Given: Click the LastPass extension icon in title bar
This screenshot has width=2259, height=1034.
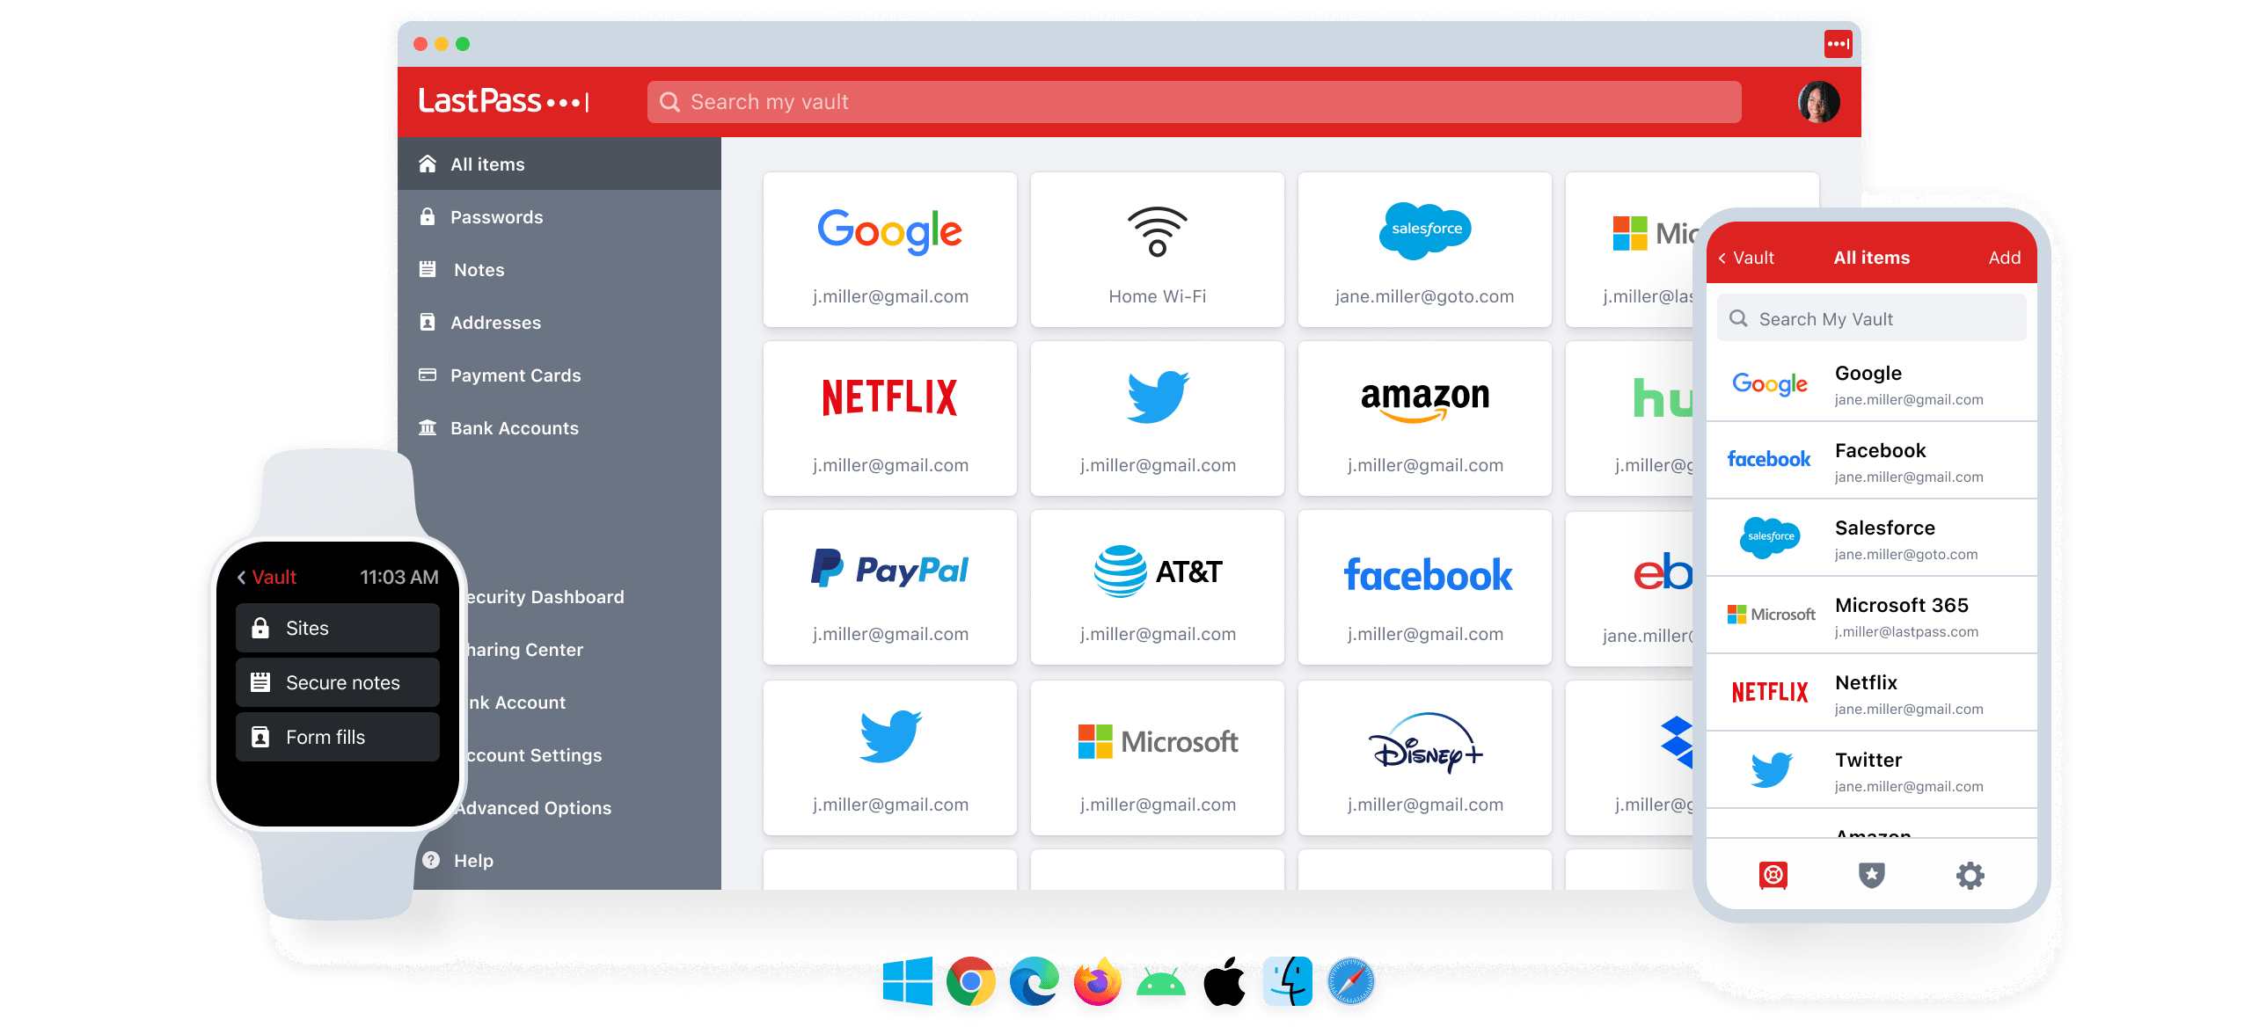Looking at the screenshot, I should click(x=1838, y=43).
